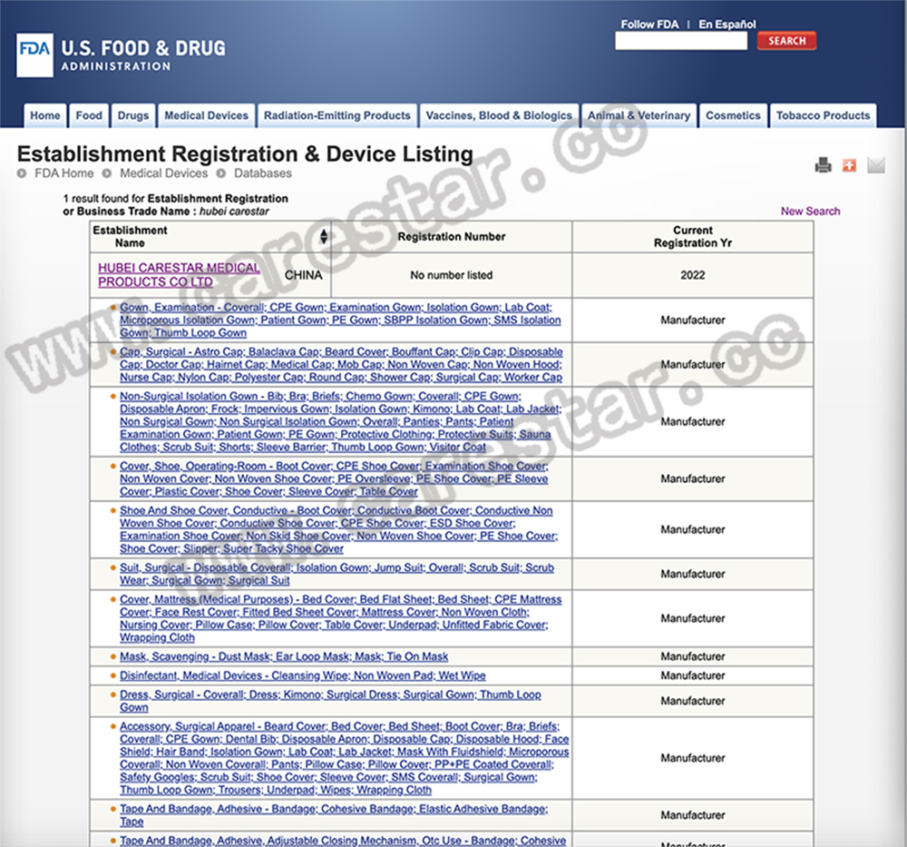Open the Suit, Surgical listing link
Screen dimensions: 907x847
(x=336, y=574)
